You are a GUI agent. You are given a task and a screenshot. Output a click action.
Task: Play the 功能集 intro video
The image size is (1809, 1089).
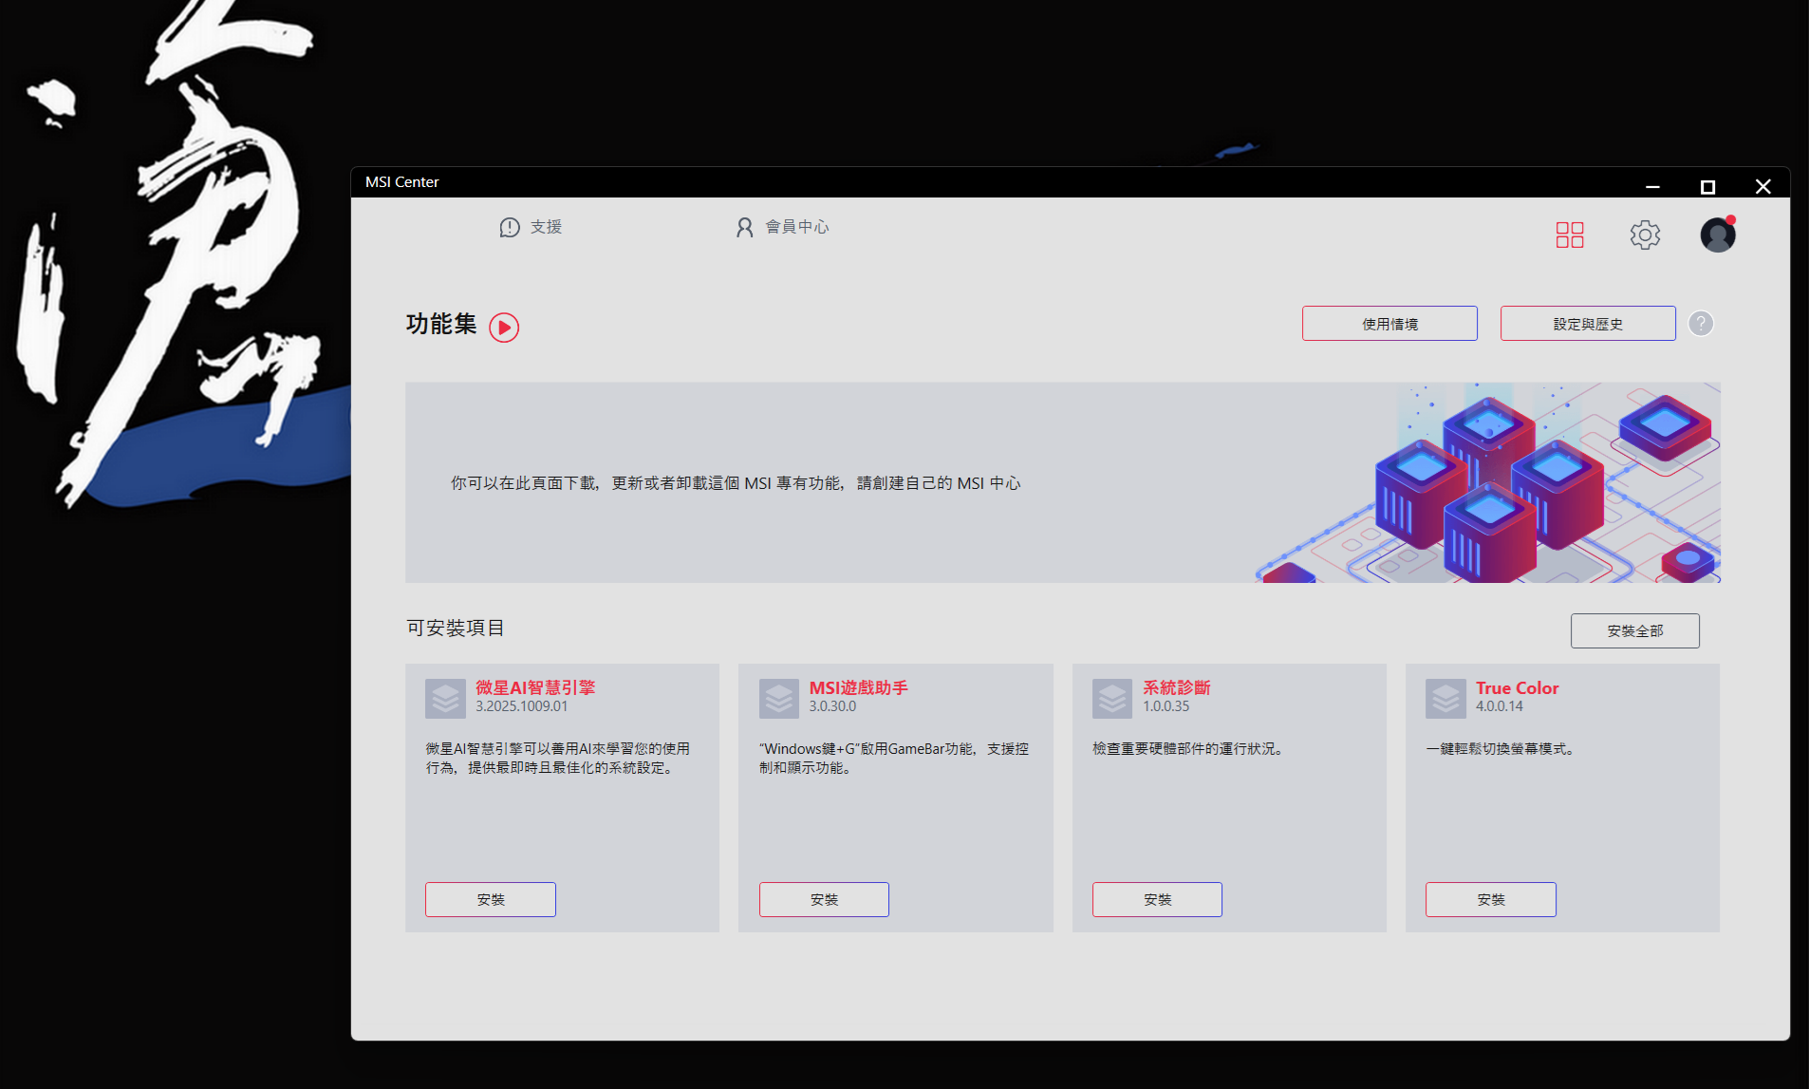click(504, 328)
